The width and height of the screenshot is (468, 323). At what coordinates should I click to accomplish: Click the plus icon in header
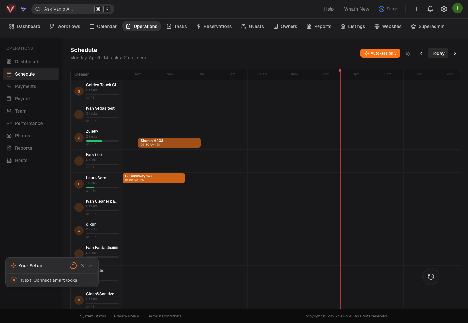tap(416, 9)
